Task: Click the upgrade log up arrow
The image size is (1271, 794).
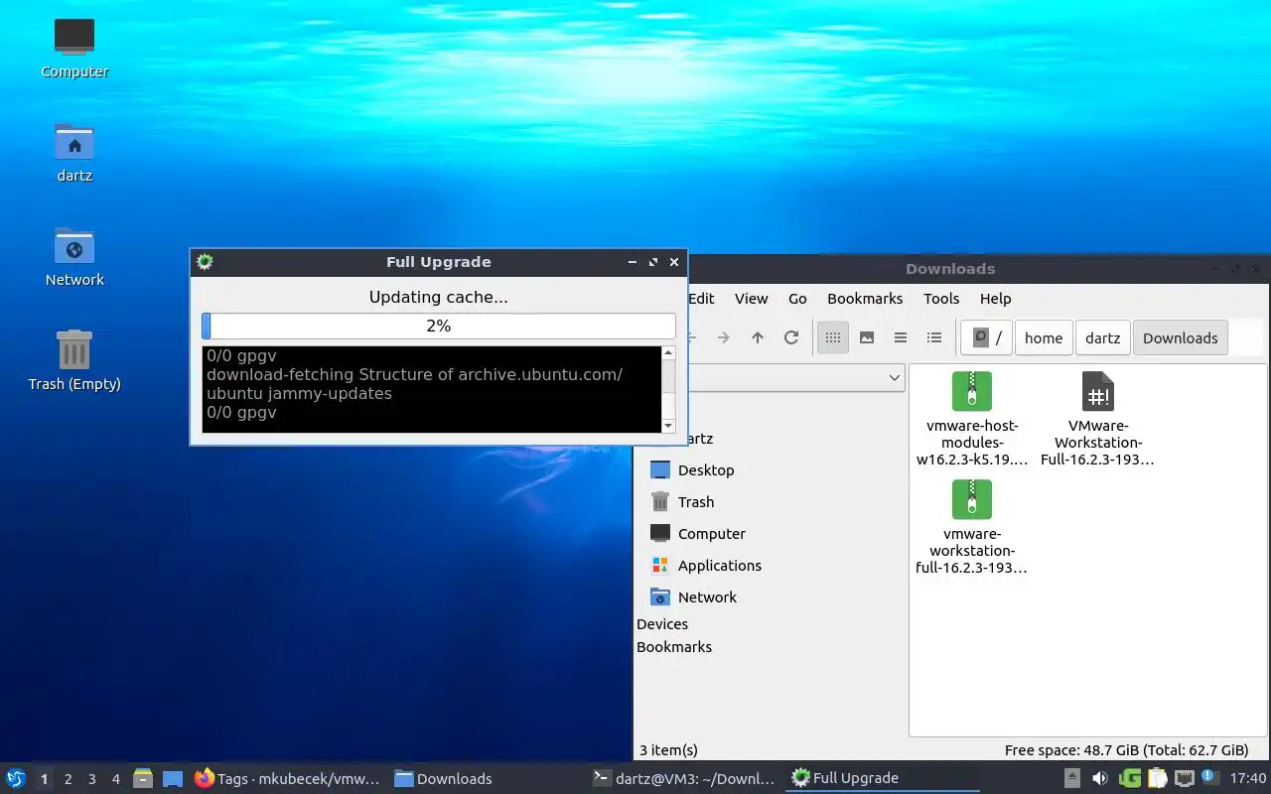Action: click(x=668, y=352)
